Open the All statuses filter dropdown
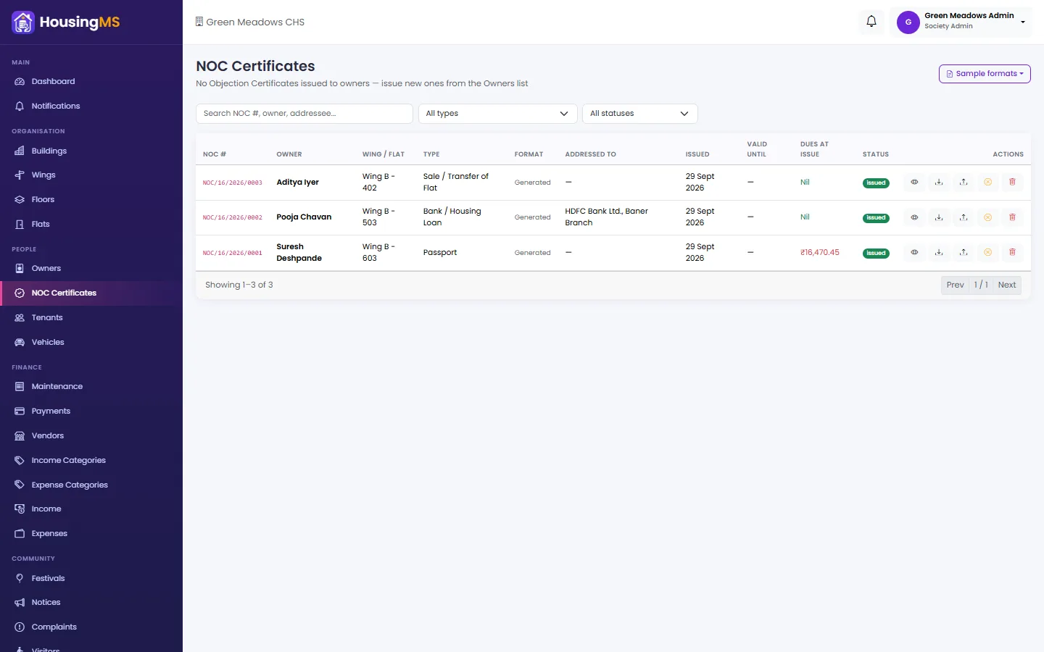 [639, 114]
